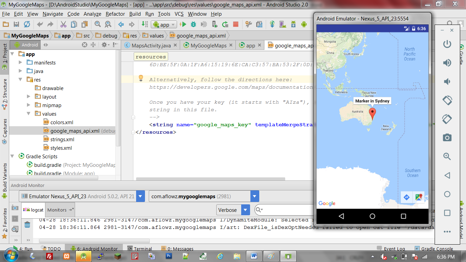Click the emulator zoom magnifier icon
The width and height of the screenshot is (466, 262).
[447, 157]
